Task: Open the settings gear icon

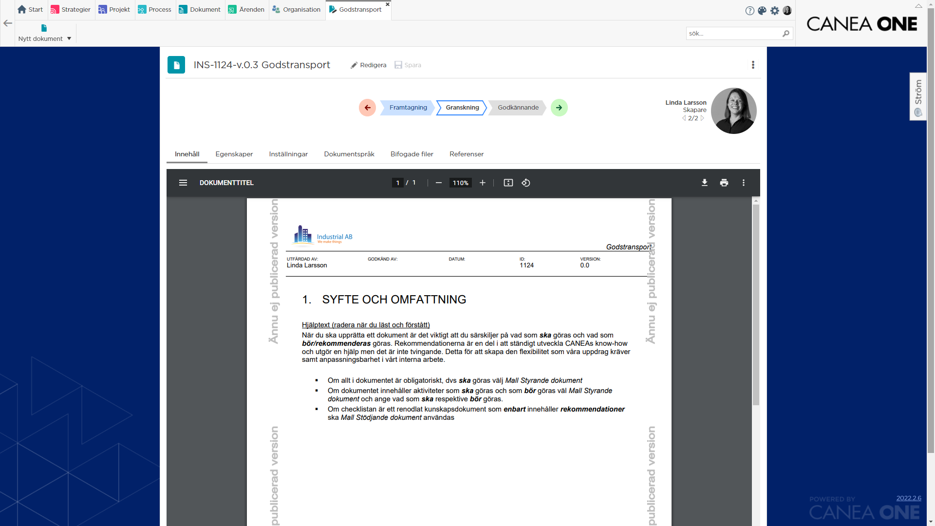Action: [775, 11]
